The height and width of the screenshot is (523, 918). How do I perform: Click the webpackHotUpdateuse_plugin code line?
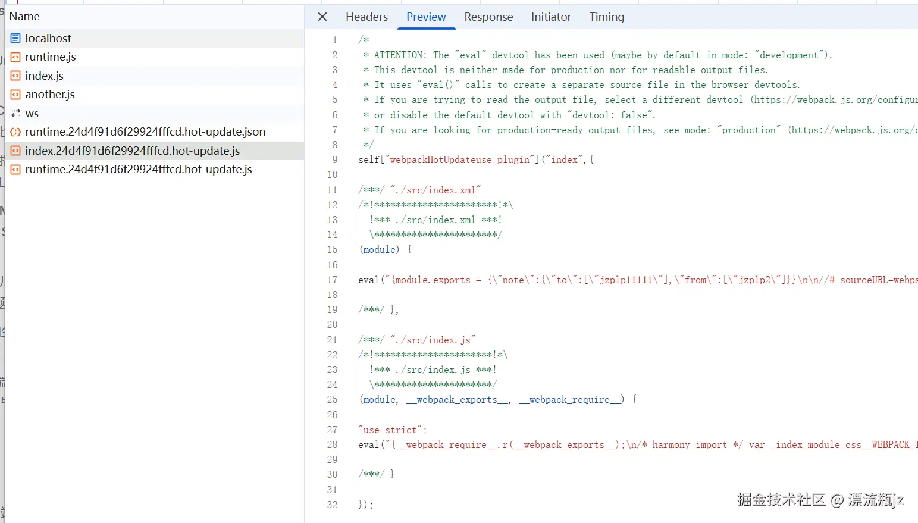[x=476, y=159]
